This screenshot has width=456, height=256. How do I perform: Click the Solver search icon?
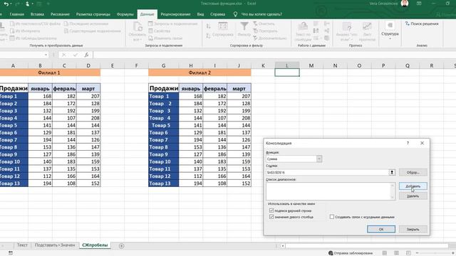pos(407,23)
